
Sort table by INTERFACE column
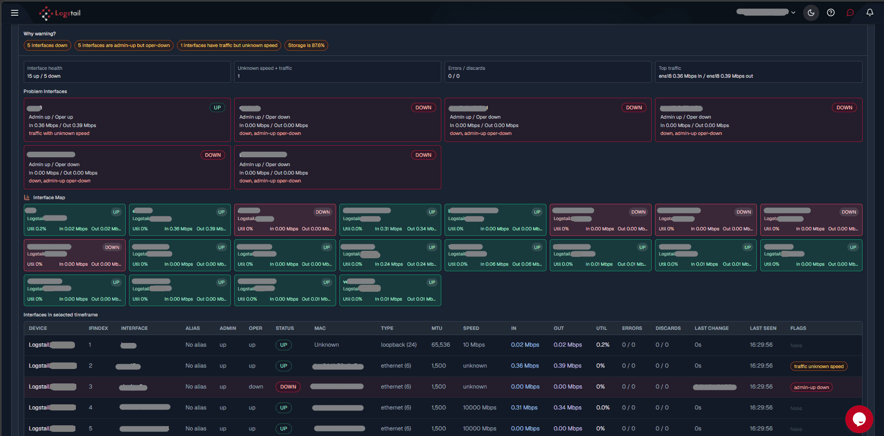point(134,329)
